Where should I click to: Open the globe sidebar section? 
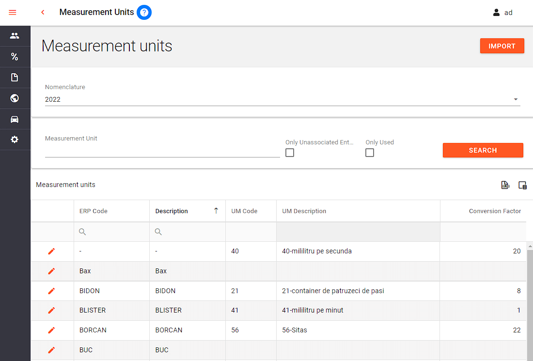click(x=15, y=98)
